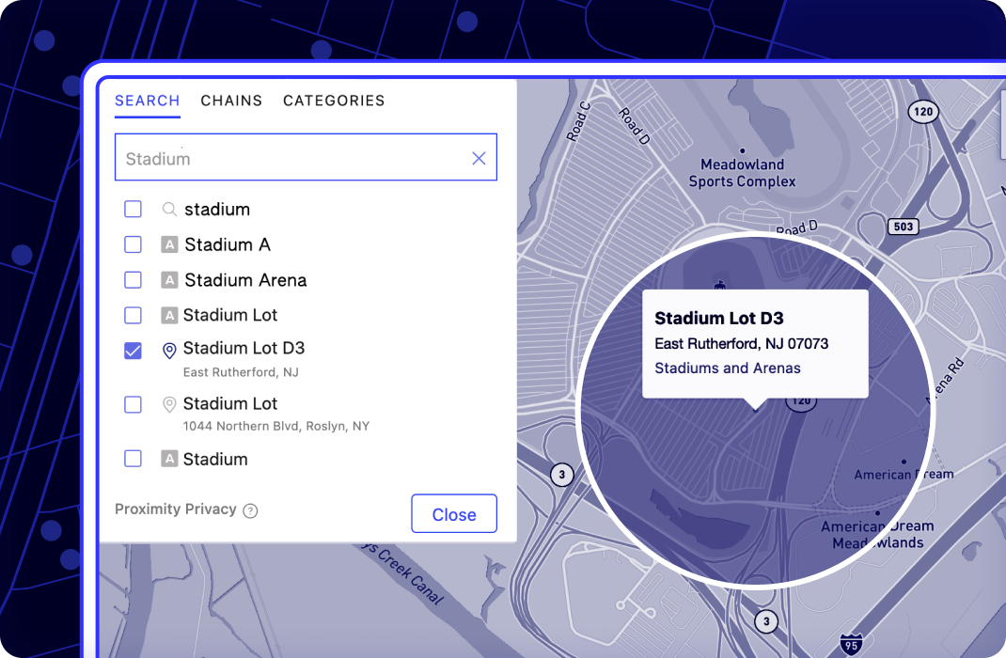Click the location pin icon beside Stadium Lot D3
Image resolution: width=1006 pixels, height=658 pixels.
point(169,350)
